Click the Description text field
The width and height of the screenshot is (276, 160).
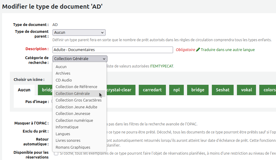click(x=113, y=50)
